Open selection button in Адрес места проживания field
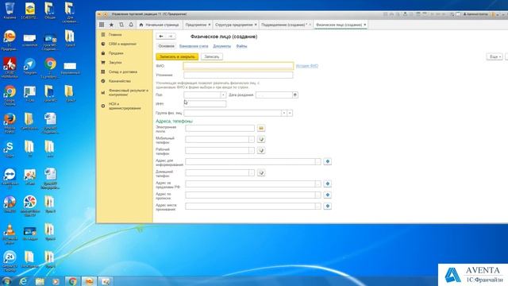 (x=317, y=206)
